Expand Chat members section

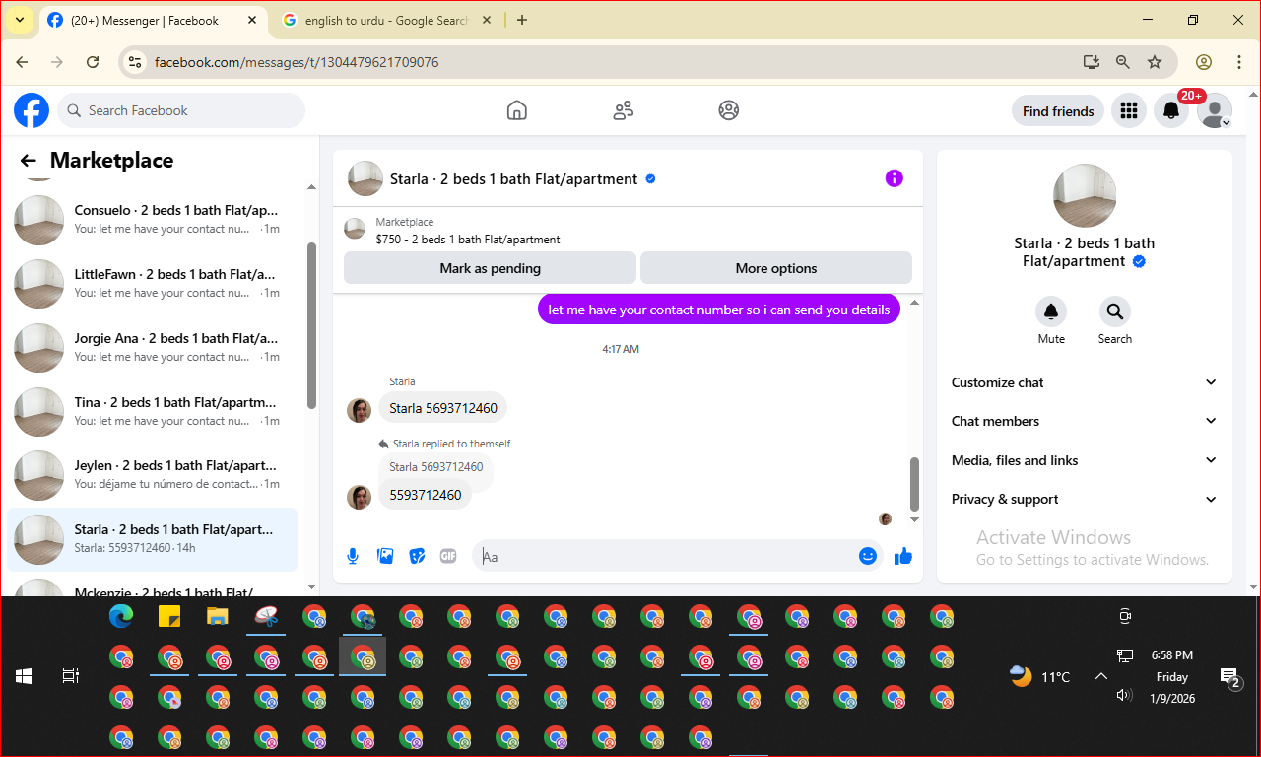[1084, 421]
